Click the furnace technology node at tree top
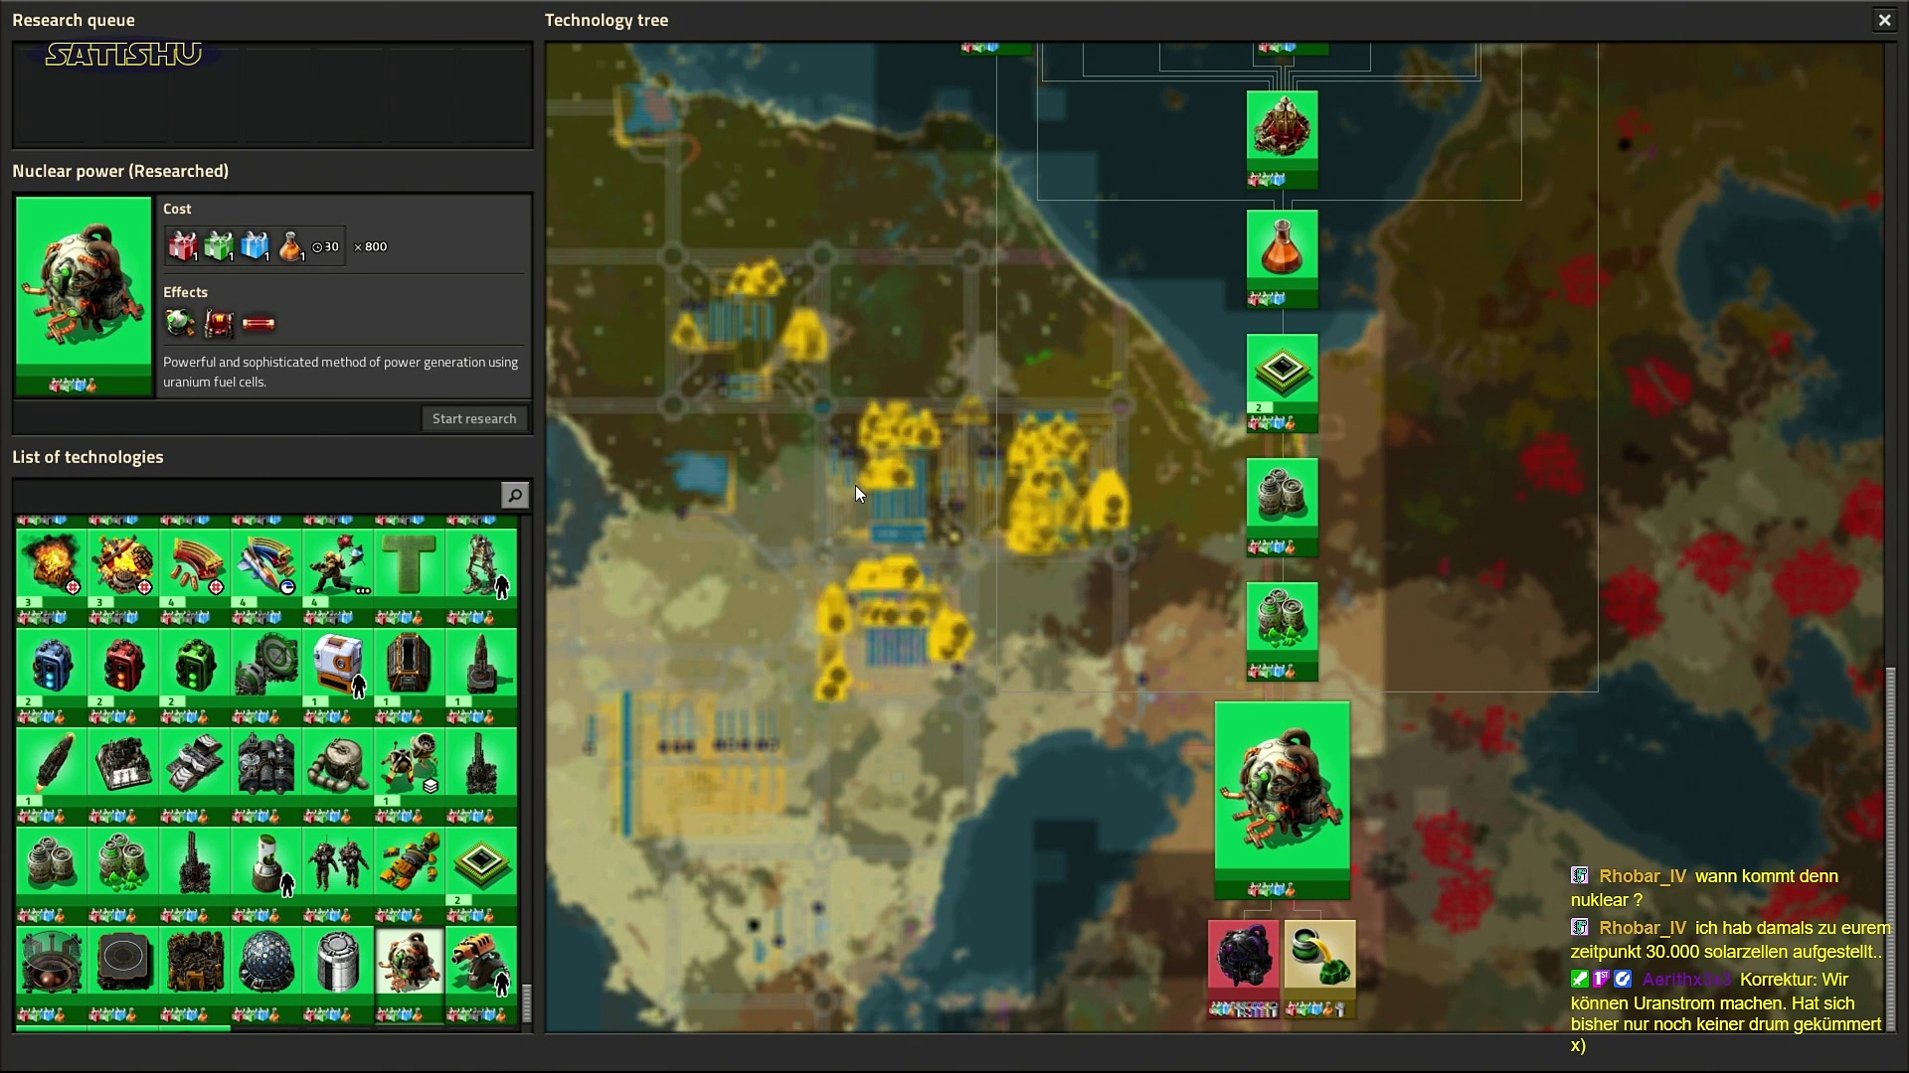 pos(1282,129)
